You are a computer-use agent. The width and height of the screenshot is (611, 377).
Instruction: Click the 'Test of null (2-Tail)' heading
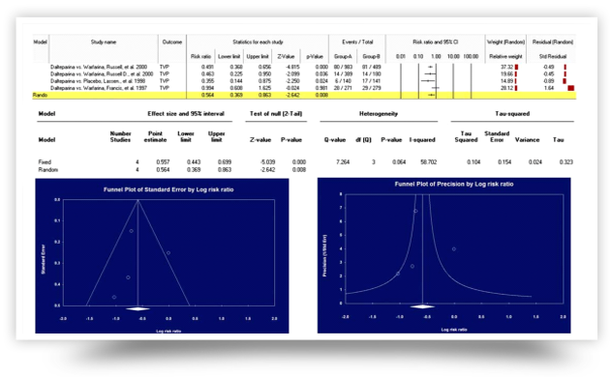coord(276,114)
